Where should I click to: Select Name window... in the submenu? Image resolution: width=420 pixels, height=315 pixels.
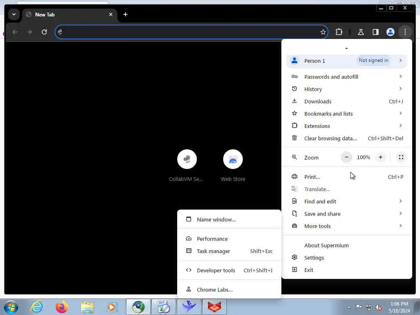[x=229, y=220]
